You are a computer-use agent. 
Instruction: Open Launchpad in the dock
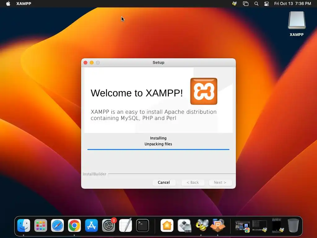pyautogui.click(x=41, y=225)
